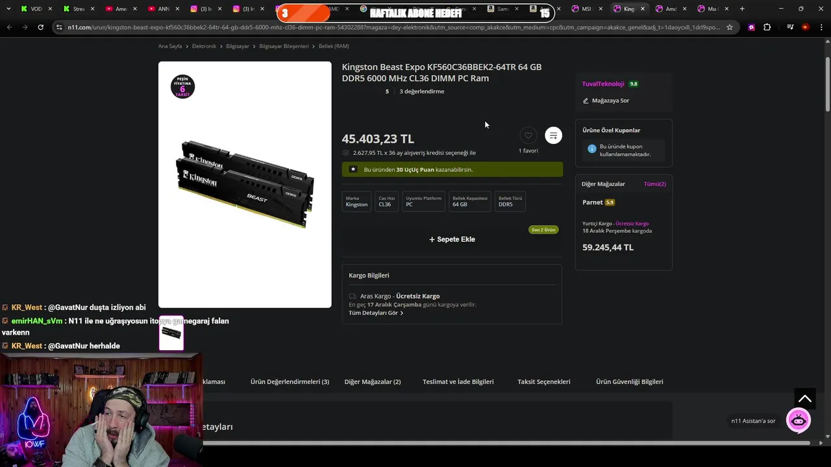Open Elektronik breadcrumb link
Screen dimensions: 831x467
[204, 46]
